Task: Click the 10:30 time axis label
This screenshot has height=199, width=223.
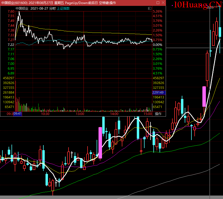Action: point(45,114)
